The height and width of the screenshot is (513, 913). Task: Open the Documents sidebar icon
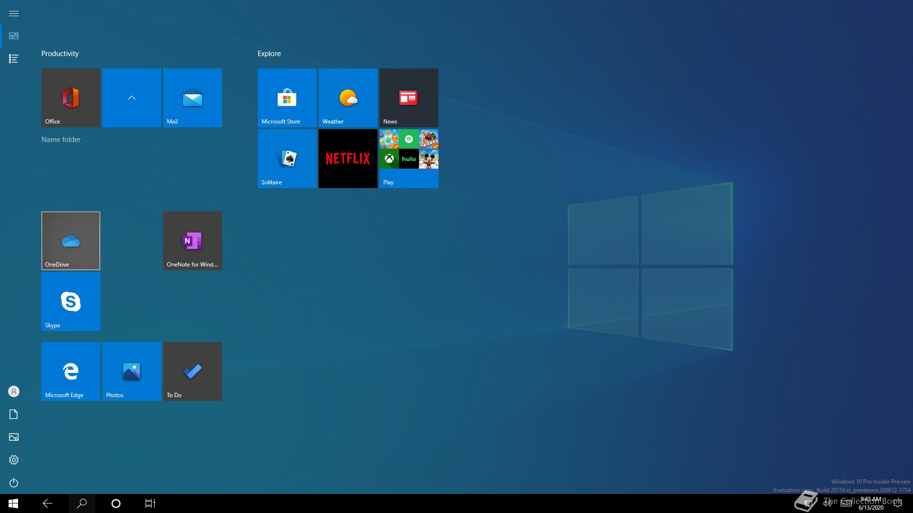(14, 414)
